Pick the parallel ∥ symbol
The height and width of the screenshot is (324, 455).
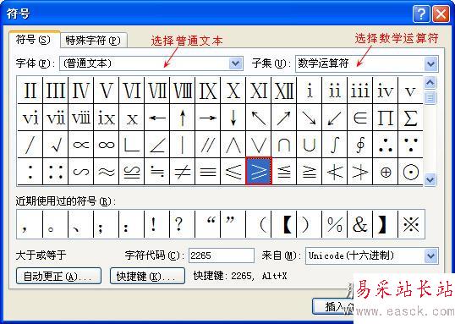208,145
